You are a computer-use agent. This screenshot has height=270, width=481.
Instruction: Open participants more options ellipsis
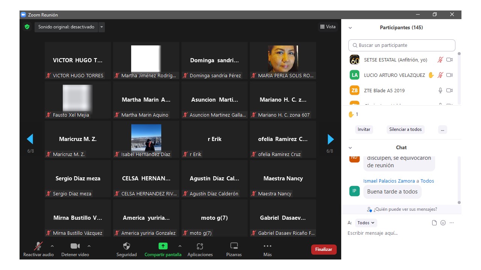(x=442, y=129)
